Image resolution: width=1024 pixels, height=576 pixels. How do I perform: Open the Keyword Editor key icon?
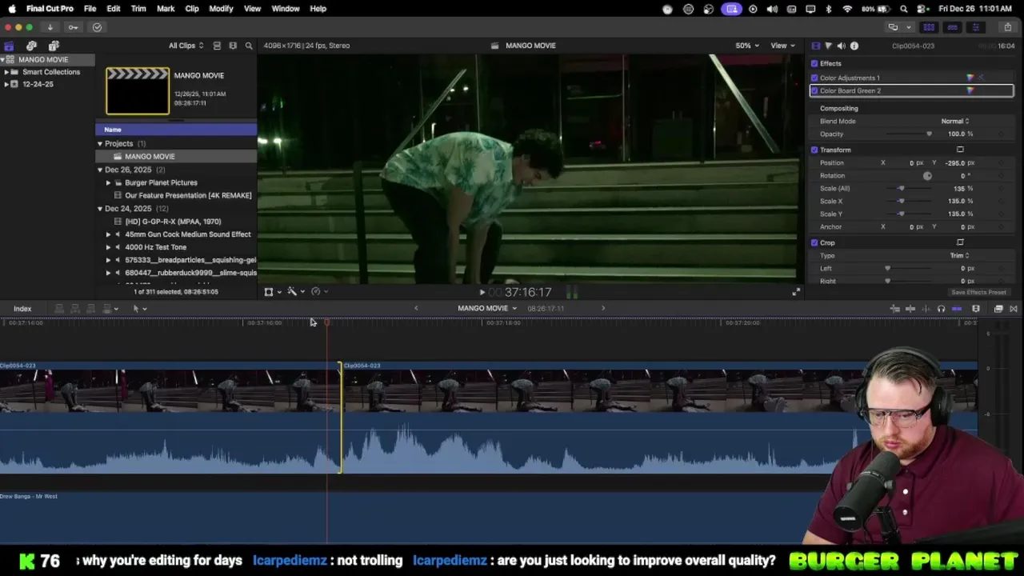73,27
